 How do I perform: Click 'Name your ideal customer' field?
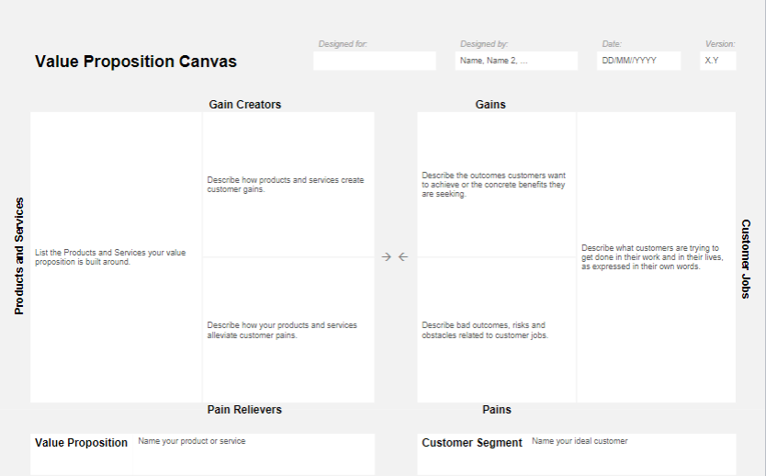pyautogui.click(x=631, y=454)
